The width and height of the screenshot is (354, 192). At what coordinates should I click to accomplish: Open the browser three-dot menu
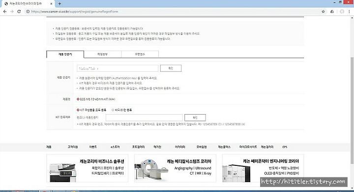[x=349, y=11]
